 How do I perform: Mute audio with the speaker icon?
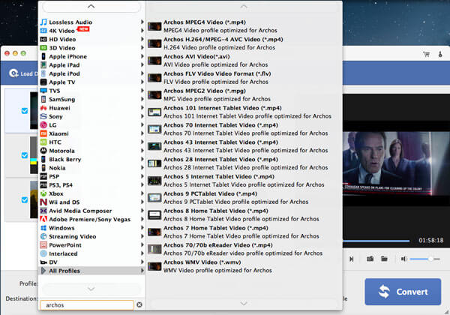pos(404,259)
